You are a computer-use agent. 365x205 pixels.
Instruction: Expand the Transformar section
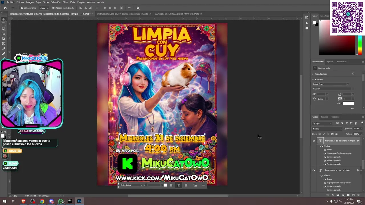[313, 74]
